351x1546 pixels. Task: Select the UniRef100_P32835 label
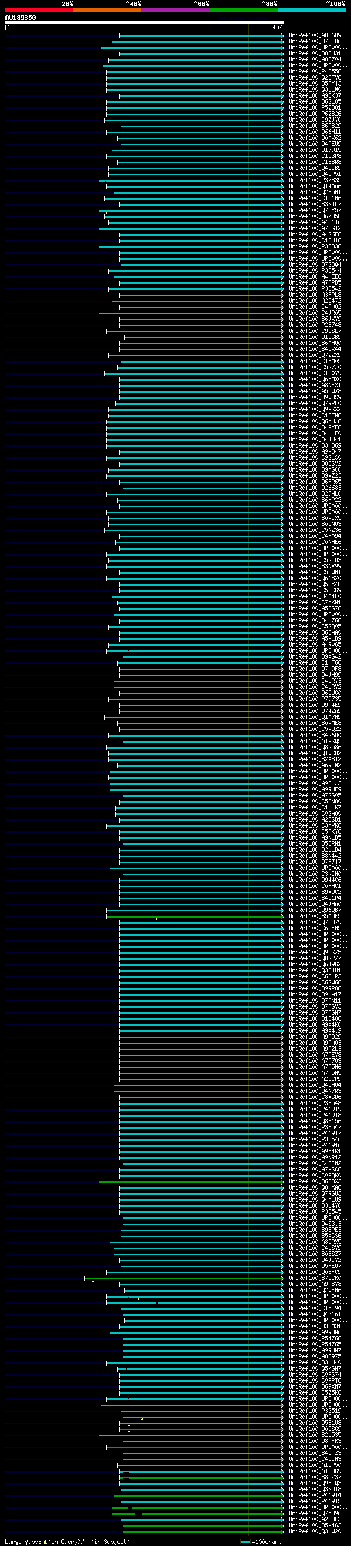(314, 180)
